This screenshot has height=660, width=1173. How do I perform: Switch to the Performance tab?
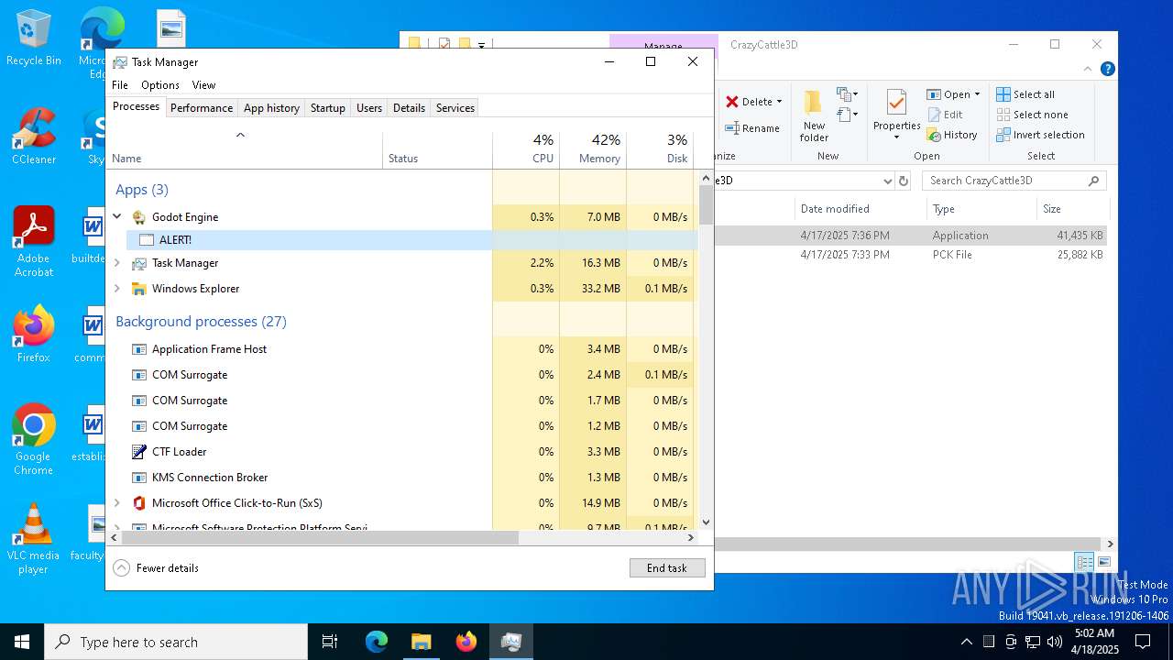pos(202,108)
